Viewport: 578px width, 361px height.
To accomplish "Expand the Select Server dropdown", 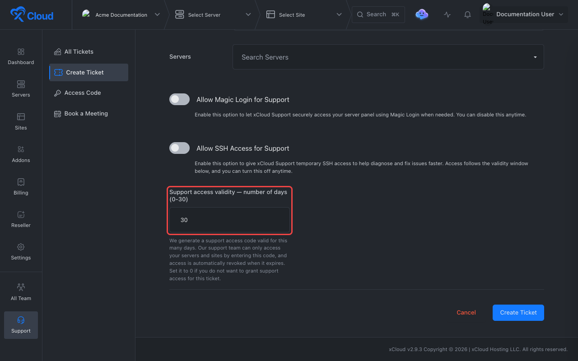I will click(x=248, y=14).
